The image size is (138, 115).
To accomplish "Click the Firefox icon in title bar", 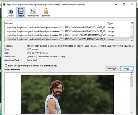I will 4,5.
